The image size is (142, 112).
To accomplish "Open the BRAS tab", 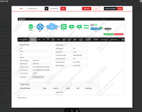I will coord(59,40).
